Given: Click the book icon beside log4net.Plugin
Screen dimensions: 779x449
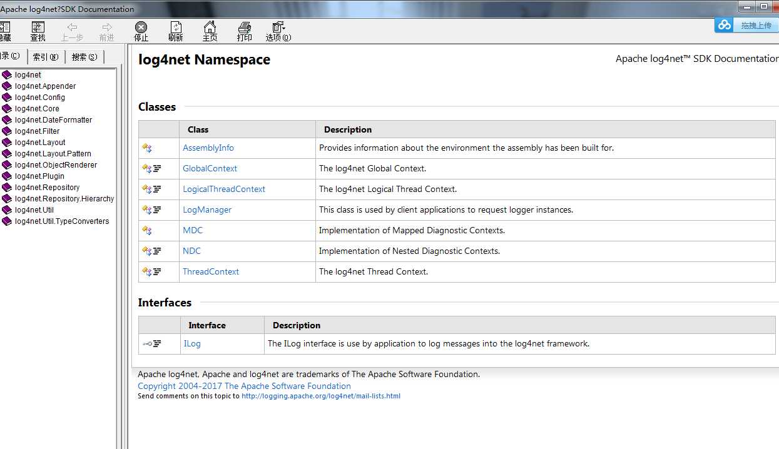Looking at the screenshot, I should (7, 176).
